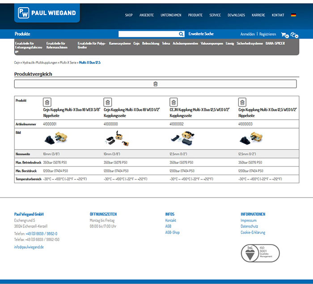Click product image of article 41000003

click(251, 138)
